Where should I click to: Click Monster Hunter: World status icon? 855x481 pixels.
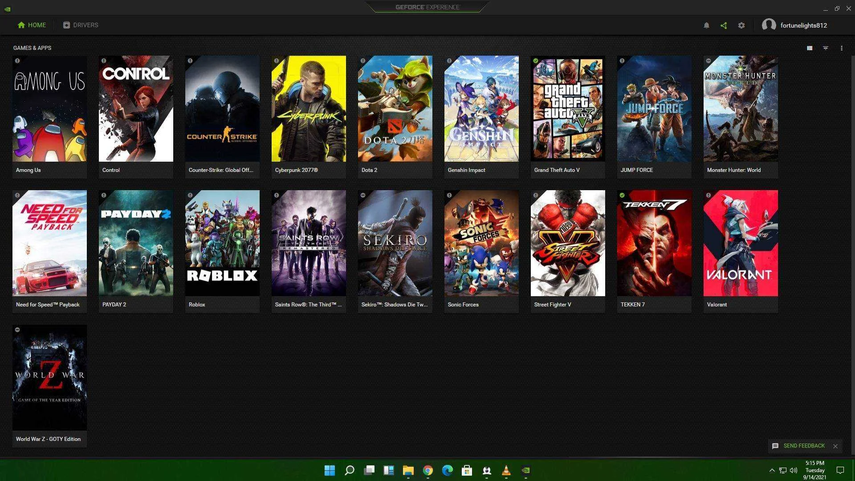click(708, 61)
